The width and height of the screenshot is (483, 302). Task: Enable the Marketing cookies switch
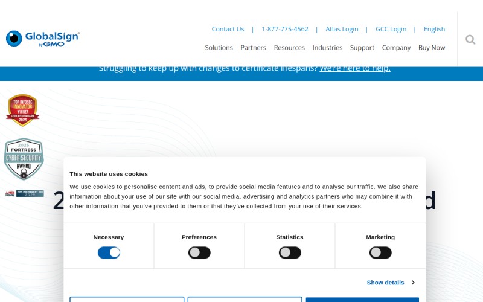(380, 252)
